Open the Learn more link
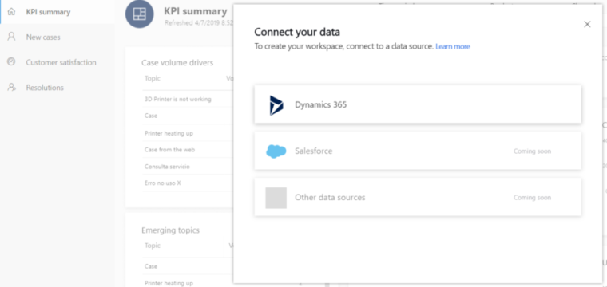Image resolution: width=607 pixels, height=287 pixels. click(453, 47)
